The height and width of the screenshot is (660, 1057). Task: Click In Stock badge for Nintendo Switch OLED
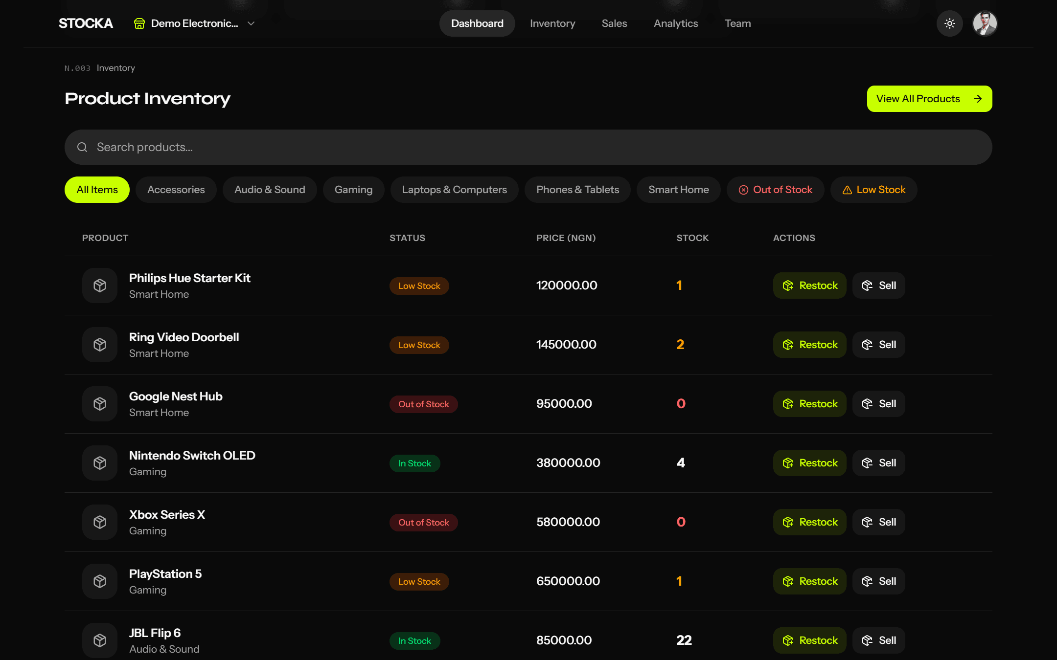415,463
